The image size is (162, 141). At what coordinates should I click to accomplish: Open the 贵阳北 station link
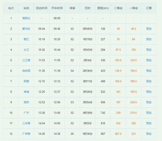(26, 18)
